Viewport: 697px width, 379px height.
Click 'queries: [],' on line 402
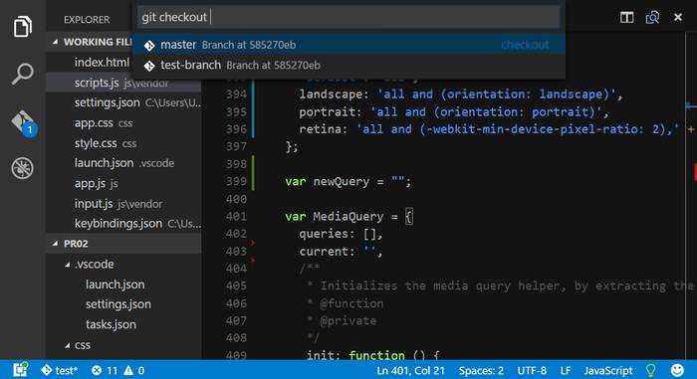(341, 234)
